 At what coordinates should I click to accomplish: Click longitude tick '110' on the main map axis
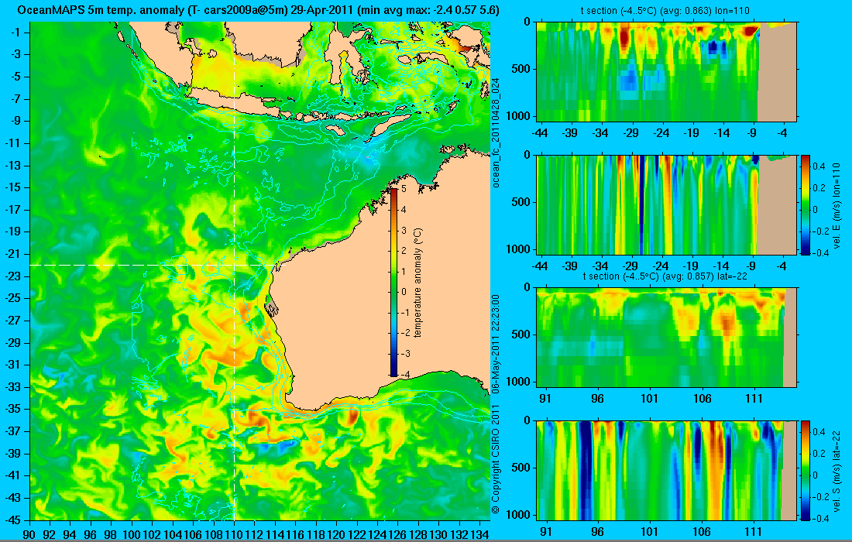(234, 534)
